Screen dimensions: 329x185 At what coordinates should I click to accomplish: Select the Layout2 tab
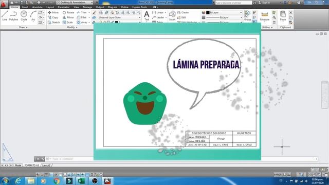(46, 165)
